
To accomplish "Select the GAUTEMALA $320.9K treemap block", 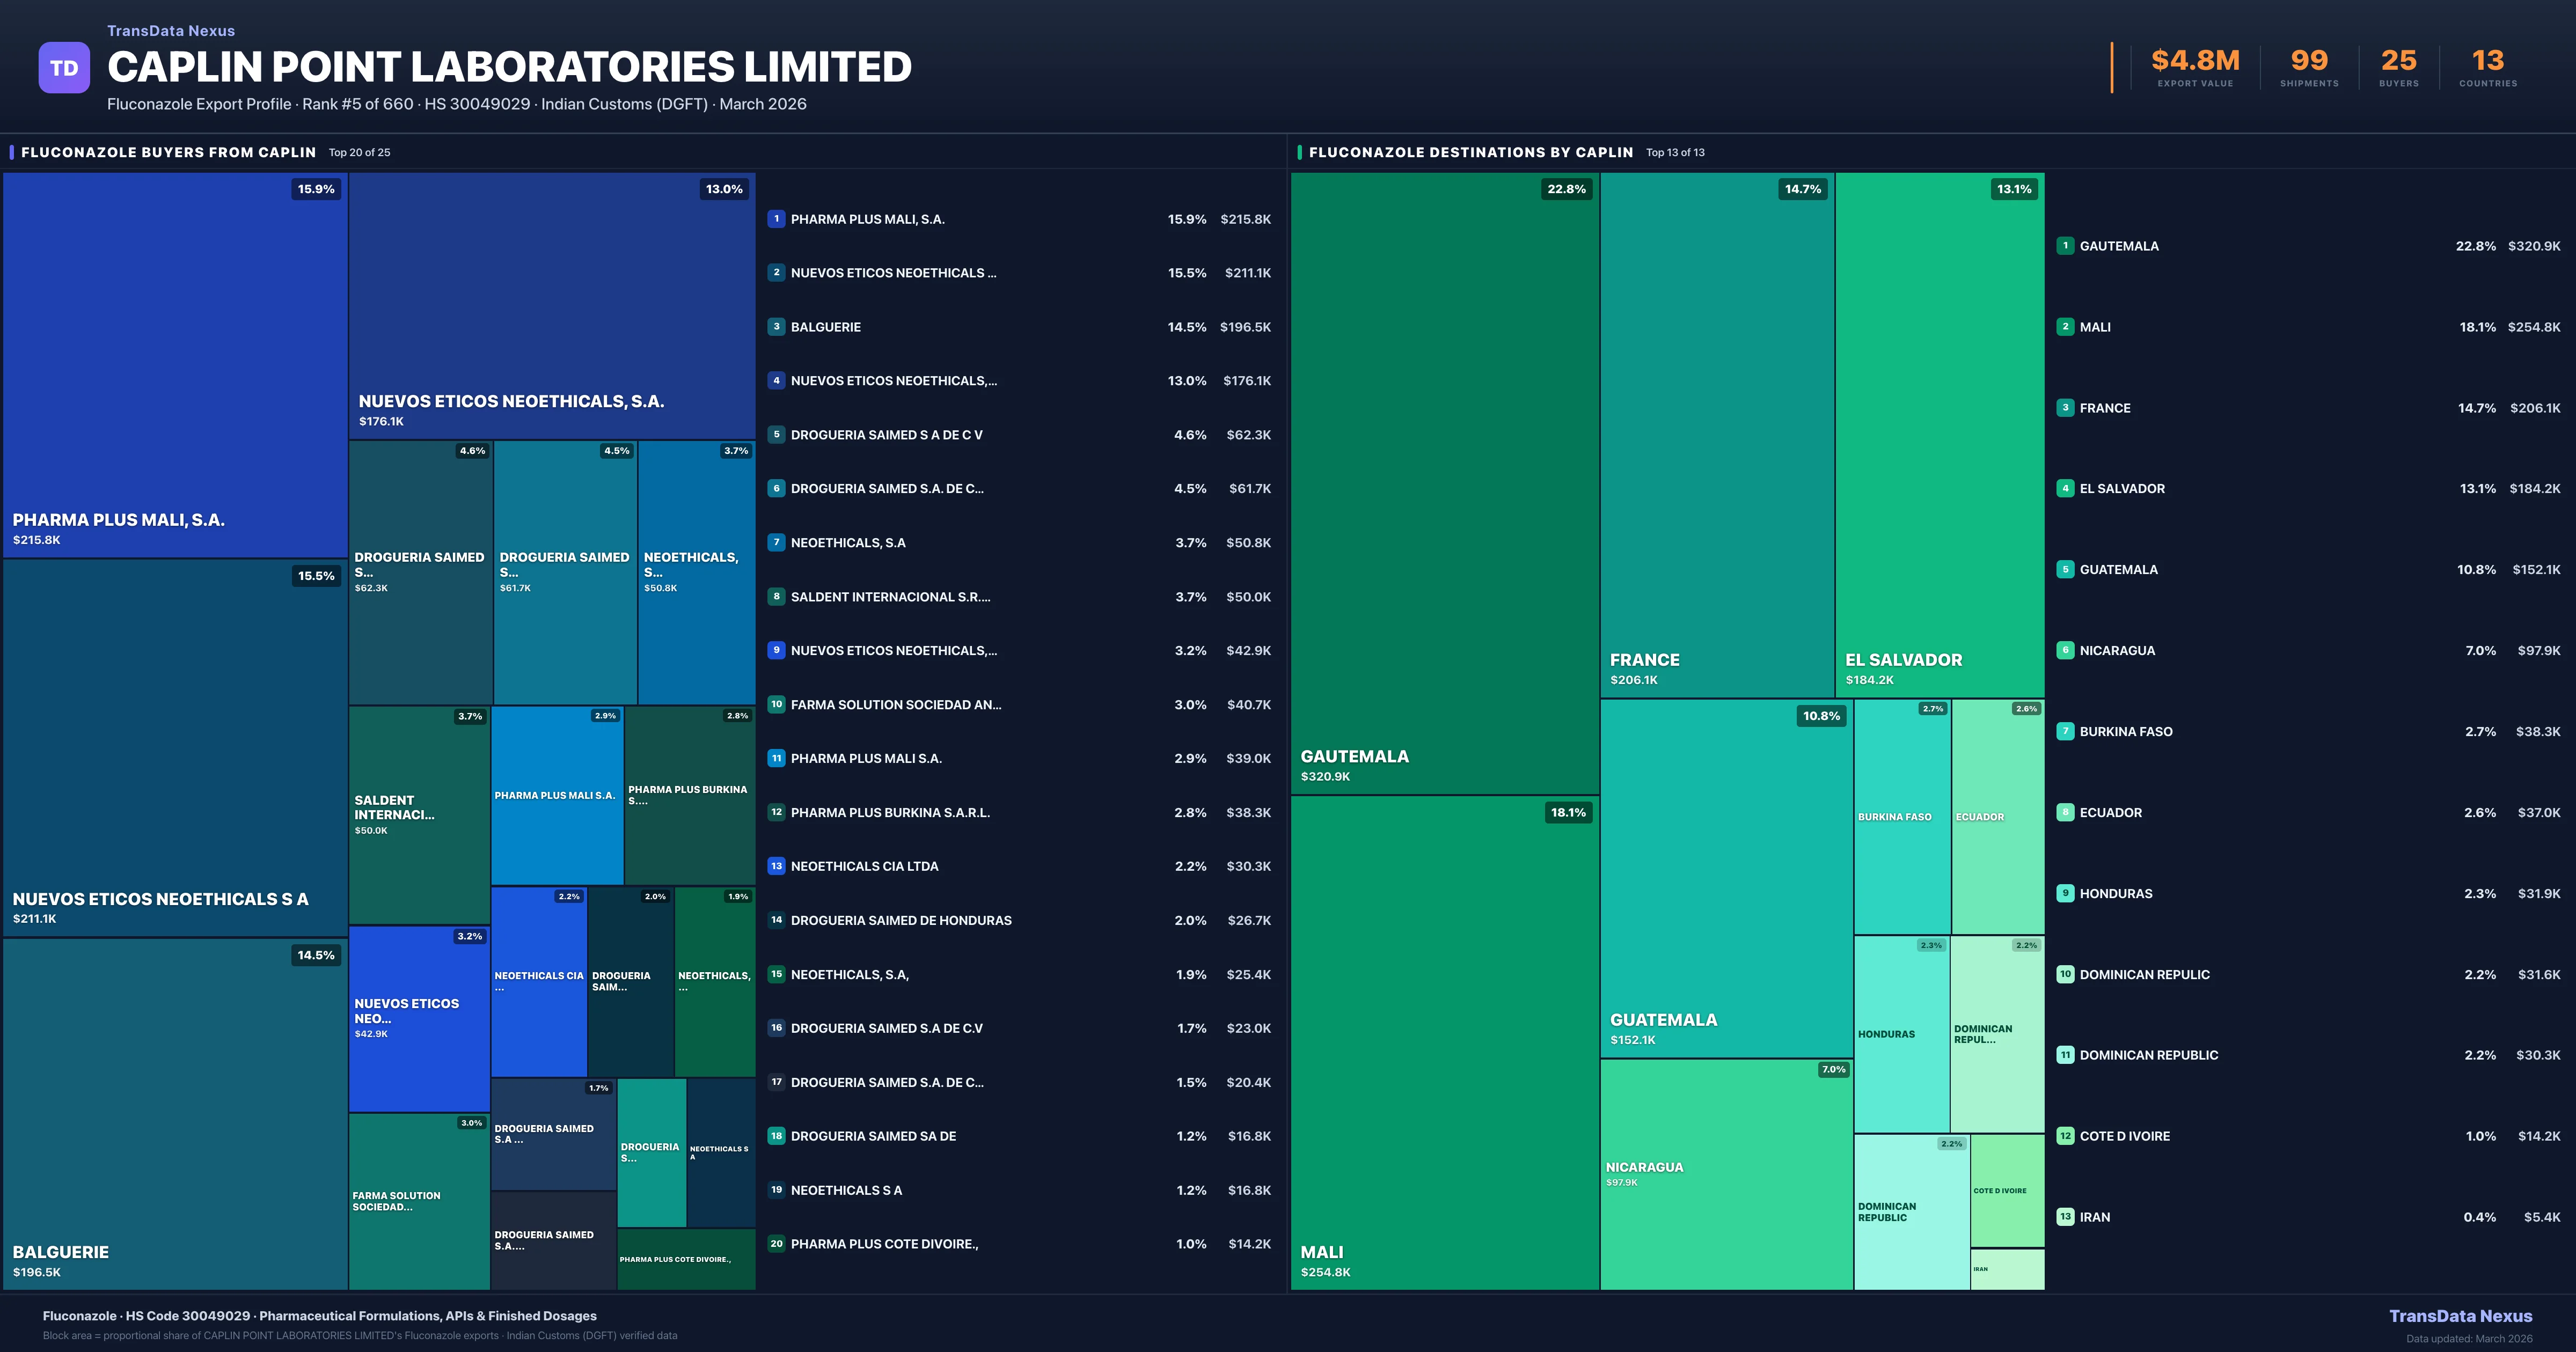I will tap(1444, 483).
